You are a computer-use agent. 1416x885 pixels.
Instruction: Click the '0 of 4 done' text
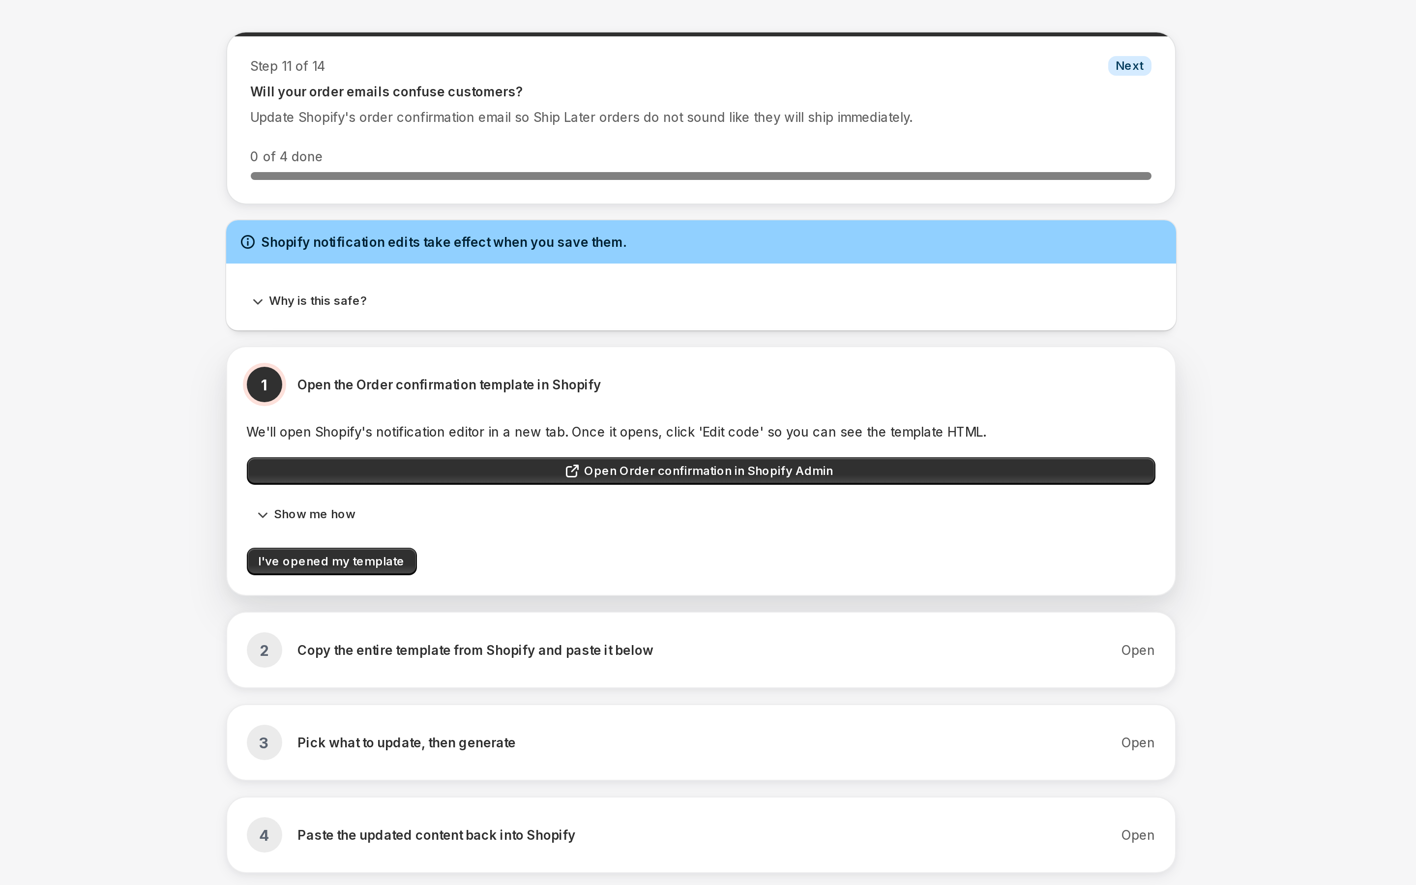[286, 156]
